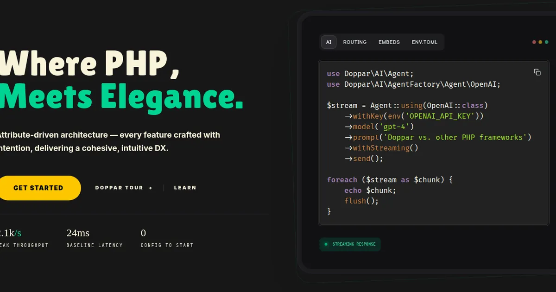556x292 pixels.
Task: Click the 'Where PHP,' headline text
Action: point(89,63)
